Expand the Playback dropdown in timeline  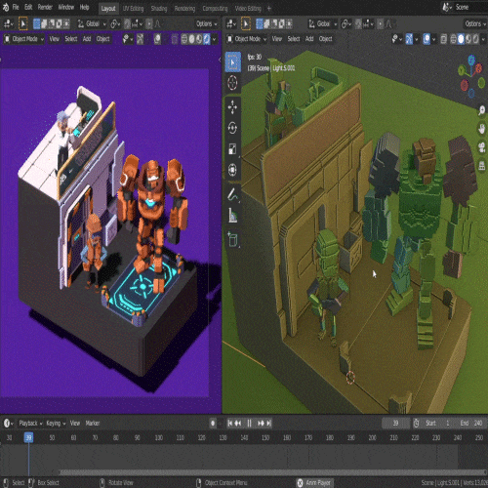click(30, 424)
